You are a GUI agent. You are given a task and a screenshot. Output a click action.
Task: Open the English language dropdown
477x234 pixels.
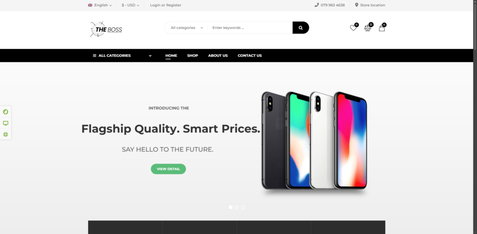tap(100, 5)
